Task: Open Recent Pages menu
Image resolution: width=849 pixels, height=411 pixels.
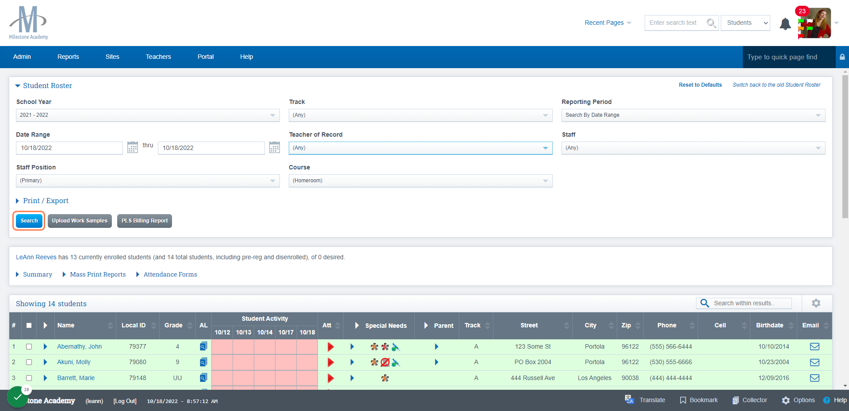Action: tap(608, 23)
